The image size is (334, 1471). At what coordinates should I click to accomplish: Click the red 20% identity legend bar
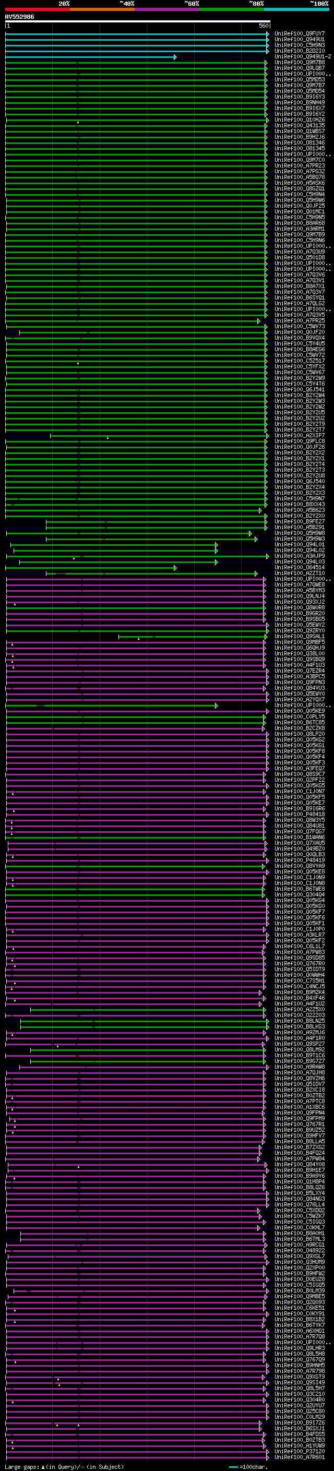click(37, 9)
